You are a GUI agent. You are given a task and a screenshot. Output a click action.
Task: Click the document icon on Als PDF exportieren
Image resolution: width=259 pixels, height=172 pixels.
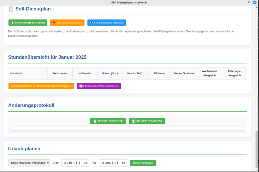point(95,121)
